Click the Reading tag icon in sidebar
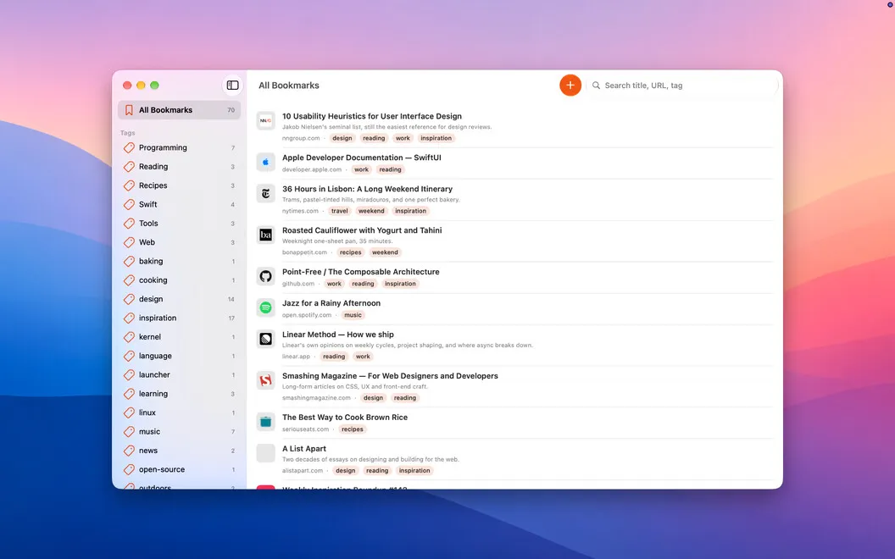This screenshot has width=895, height=559. (x=129, y=167)
